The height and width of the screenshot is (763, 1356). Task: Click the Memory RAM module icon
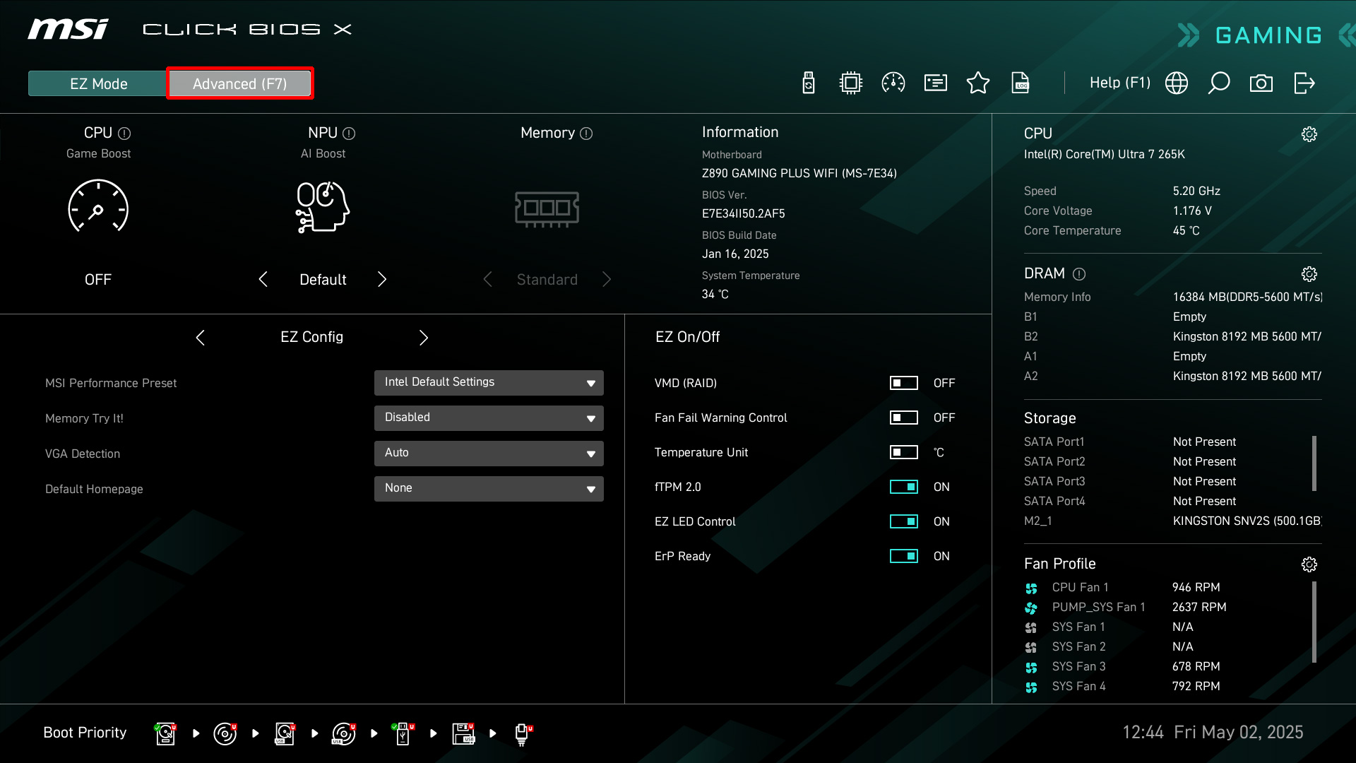[x=547, y=208]
